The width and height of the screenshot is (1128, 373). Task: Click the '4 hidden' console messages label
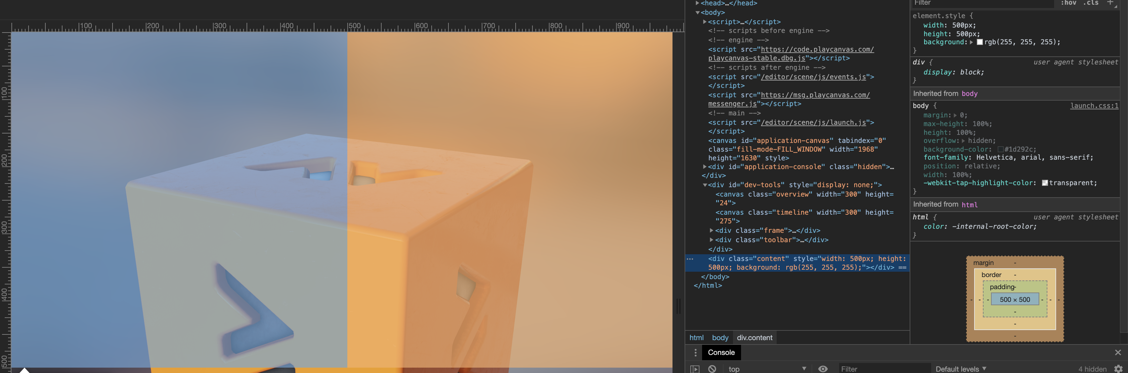pyautogui.click(x=1092, y=369)
